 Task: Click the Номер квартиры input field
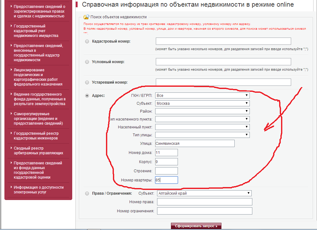click(166, 180)
